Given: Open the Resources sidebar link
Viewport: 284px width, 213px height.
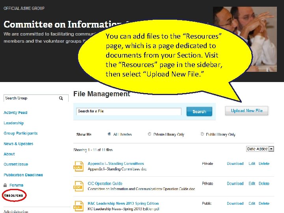Looking at the screenshot, I should [13, 195].
